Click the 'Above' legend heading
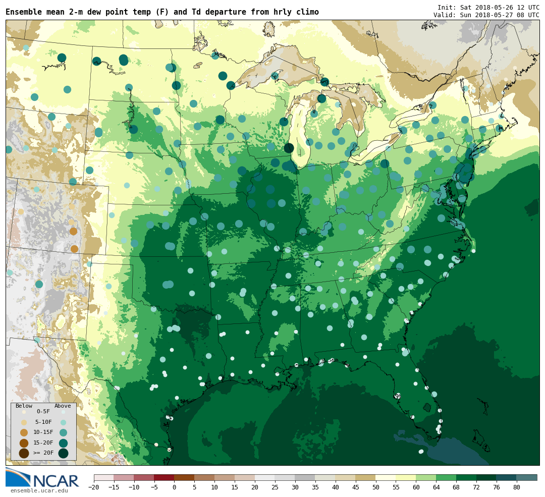The height and width of the screenshot is (497, 545). (x=63, y=406)
